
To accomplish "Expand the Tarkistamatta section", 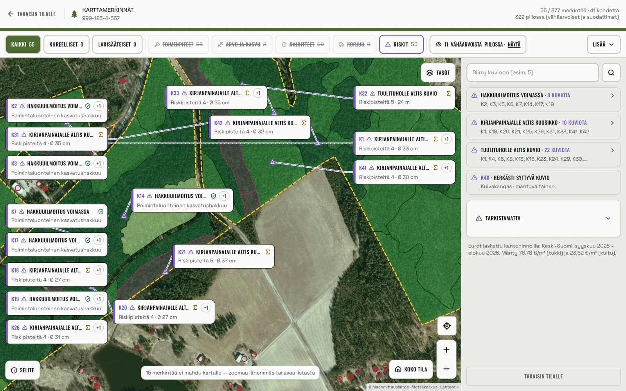I will (x=543, y=219).
